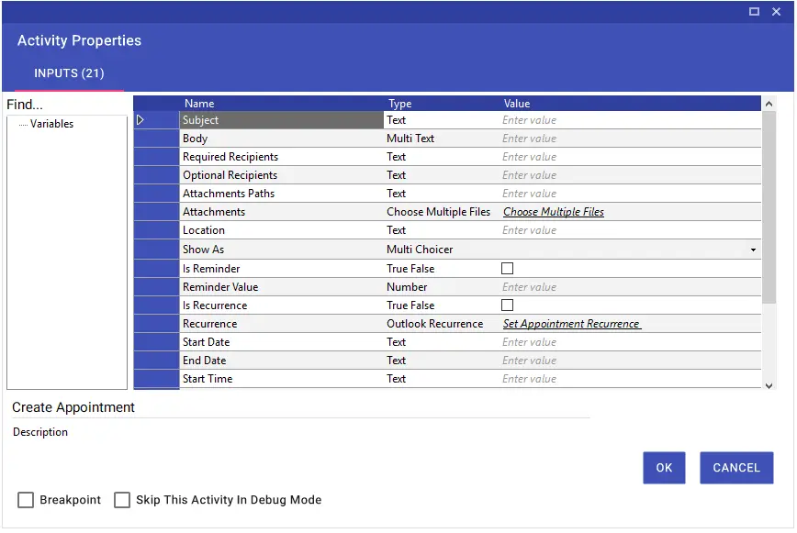Select the Reminder Value name cell

coord(282,287)
